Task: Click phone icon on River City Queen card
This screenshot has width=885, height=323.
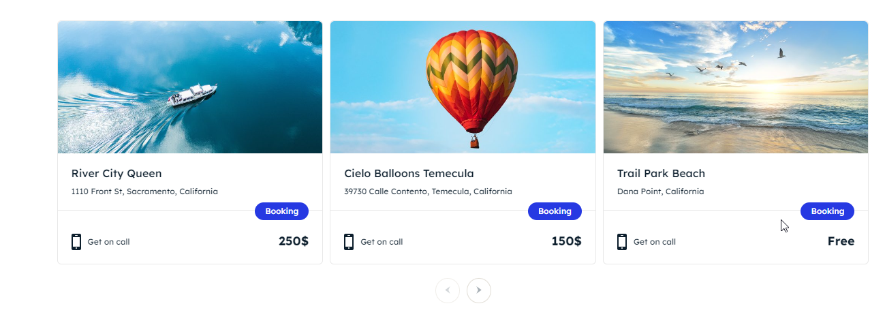Action: [x=76, y=242]
